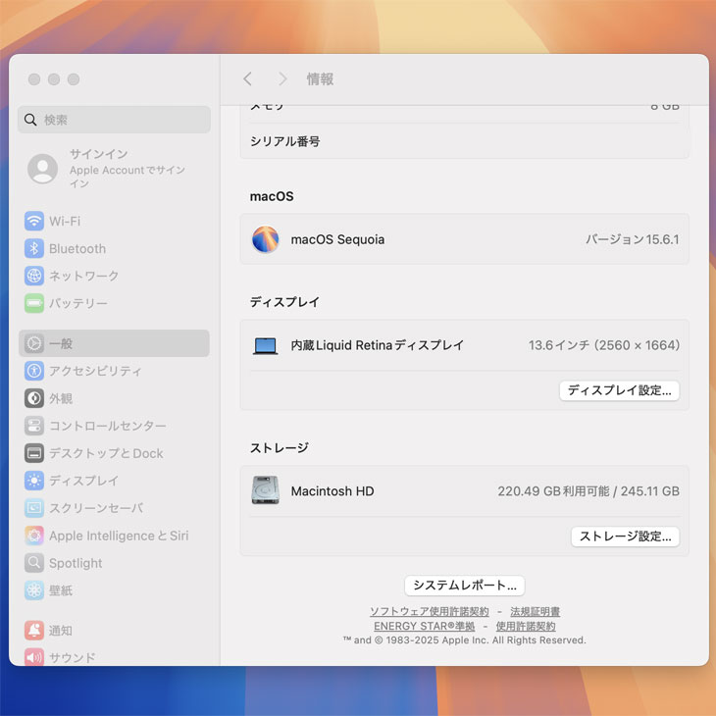The width and height of the screenshot is (716, 716).
Task: Open ネットワーク globe icon
Action: 34,276
